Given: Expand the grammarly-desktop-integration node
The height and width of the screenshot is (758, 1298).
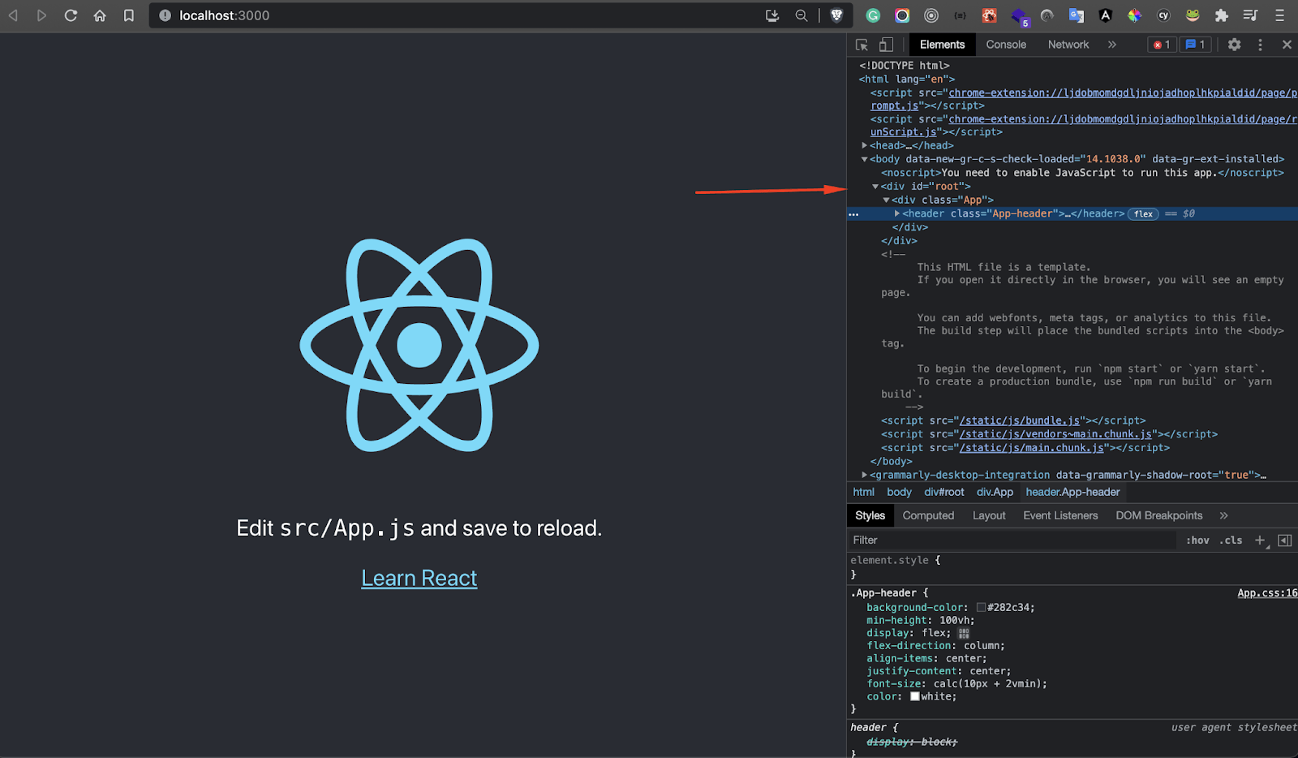Looking at the screenshot, I should click(x=865, y=475).
